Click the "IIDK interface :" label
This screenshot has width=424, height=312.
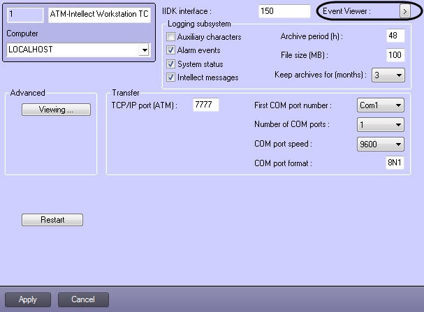[x=187, y=11]
